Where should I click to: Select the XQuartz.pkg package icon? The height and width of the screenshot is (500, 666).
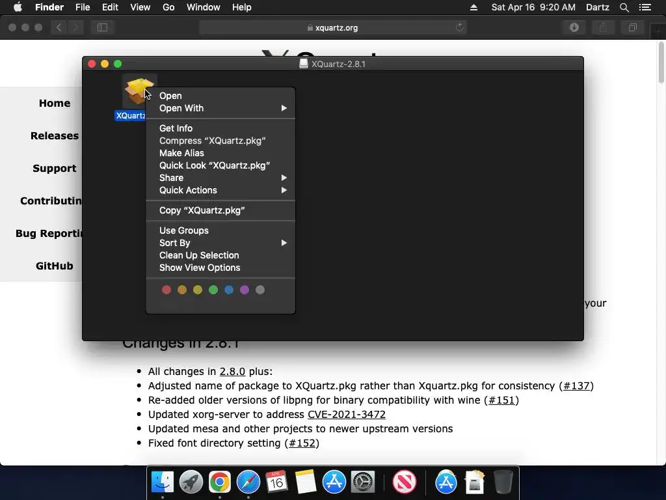139,91
